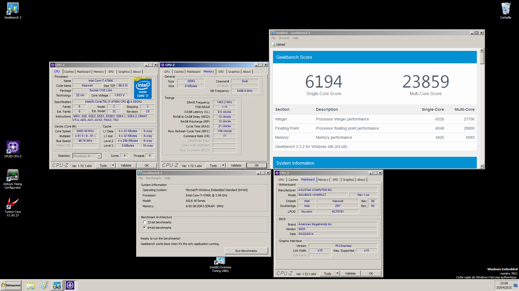
Task: Open the Browser menu in the Geekbench results window
Action: click(x=284, y=38)
